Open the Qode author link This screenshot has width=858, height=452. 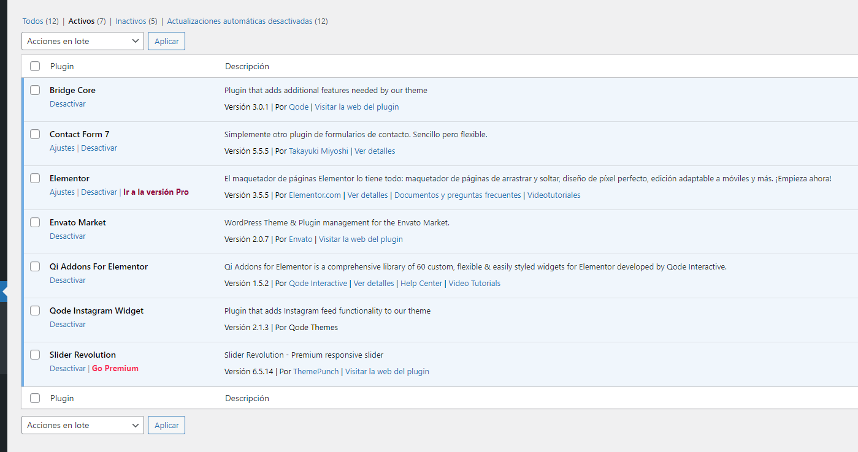pos(299,107)
